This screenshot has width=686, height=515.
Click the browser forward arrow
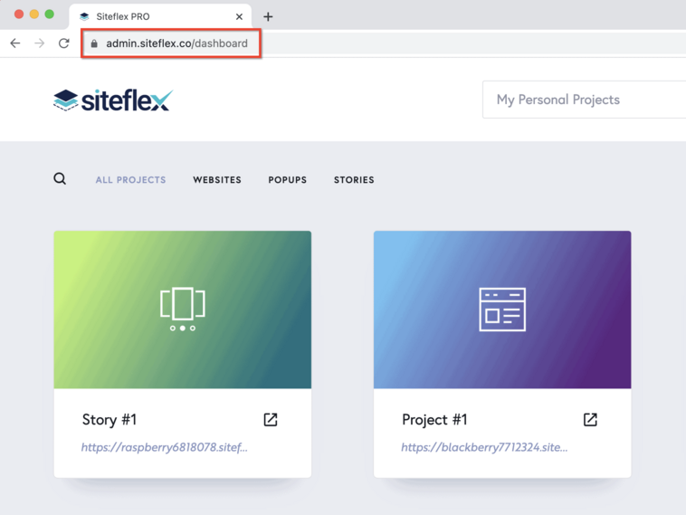click(40, 43)
